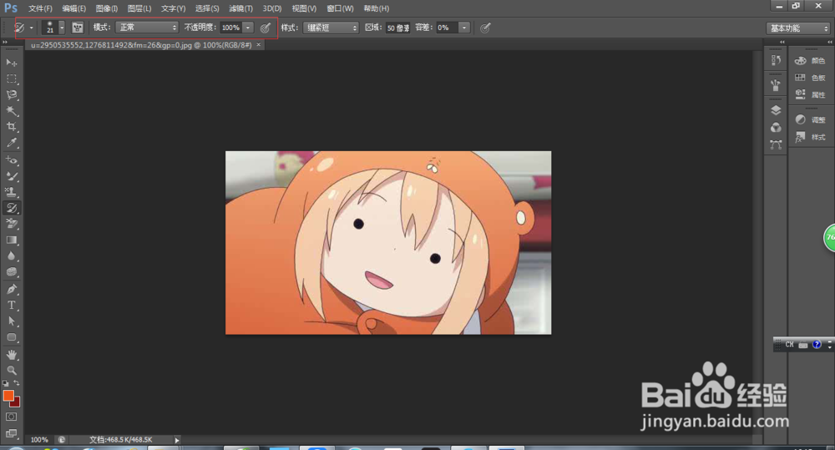This screenshot has height=450, width=835.
Task: Select the Hand tool
Action: tap(11, 355)
